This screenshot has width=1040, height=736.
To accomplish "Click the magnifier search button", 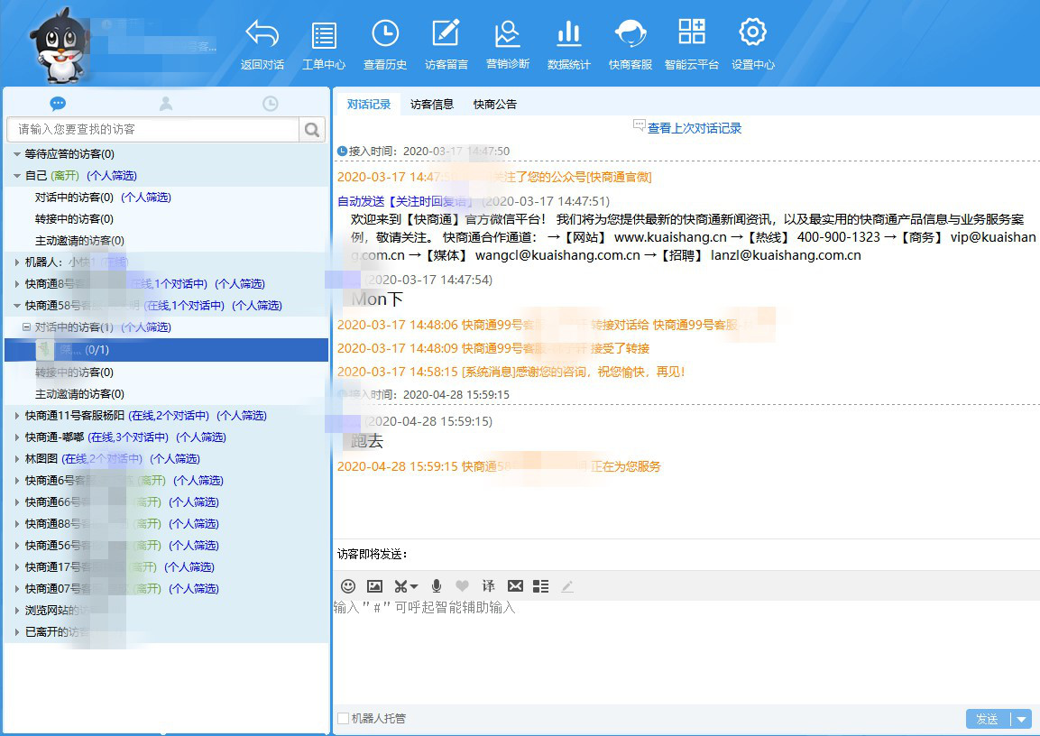I will point(312,130).
